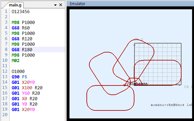
Task: Click the G90 F5 code line
Action: click(19, 77)
